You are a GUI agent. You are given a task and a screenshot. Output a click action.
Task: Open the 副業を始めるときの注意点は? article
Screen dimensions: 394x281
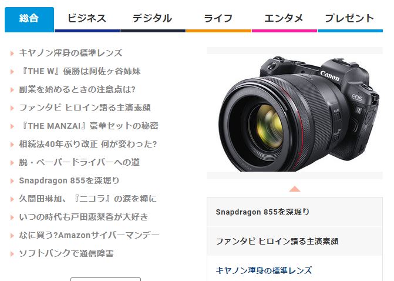(78, 89)
